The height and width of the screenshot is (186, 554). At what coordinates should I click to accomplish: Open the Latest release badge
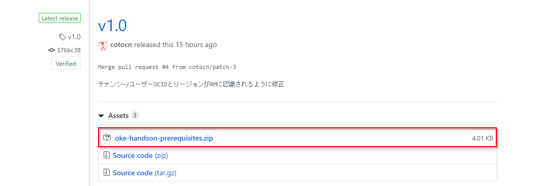[x=60, y=18]
